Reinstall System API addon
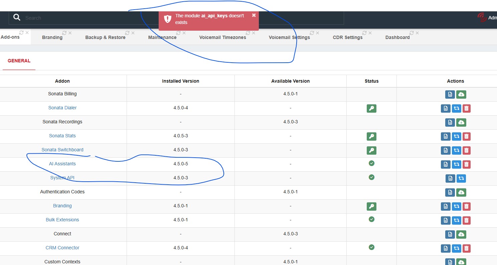Viewport: 497px width, 265px height. click(461, 178)
